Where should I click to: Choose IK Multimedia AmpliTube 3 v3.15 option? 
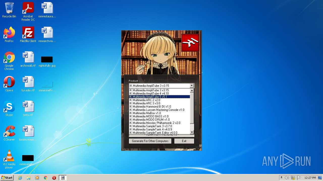click(x=159, y=90)
